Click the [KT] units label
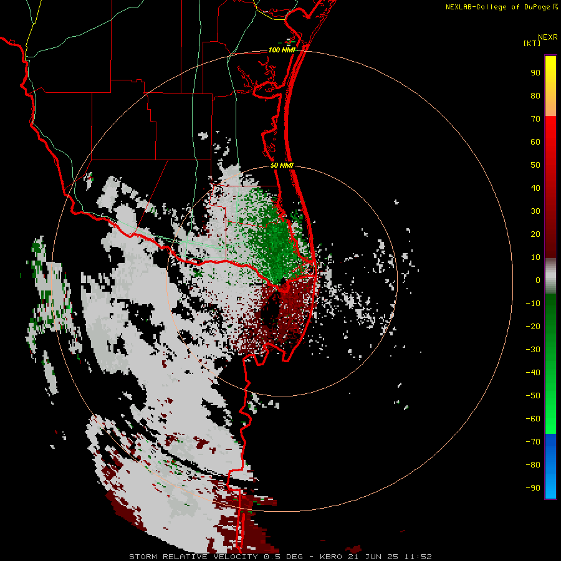 [532, 43]
